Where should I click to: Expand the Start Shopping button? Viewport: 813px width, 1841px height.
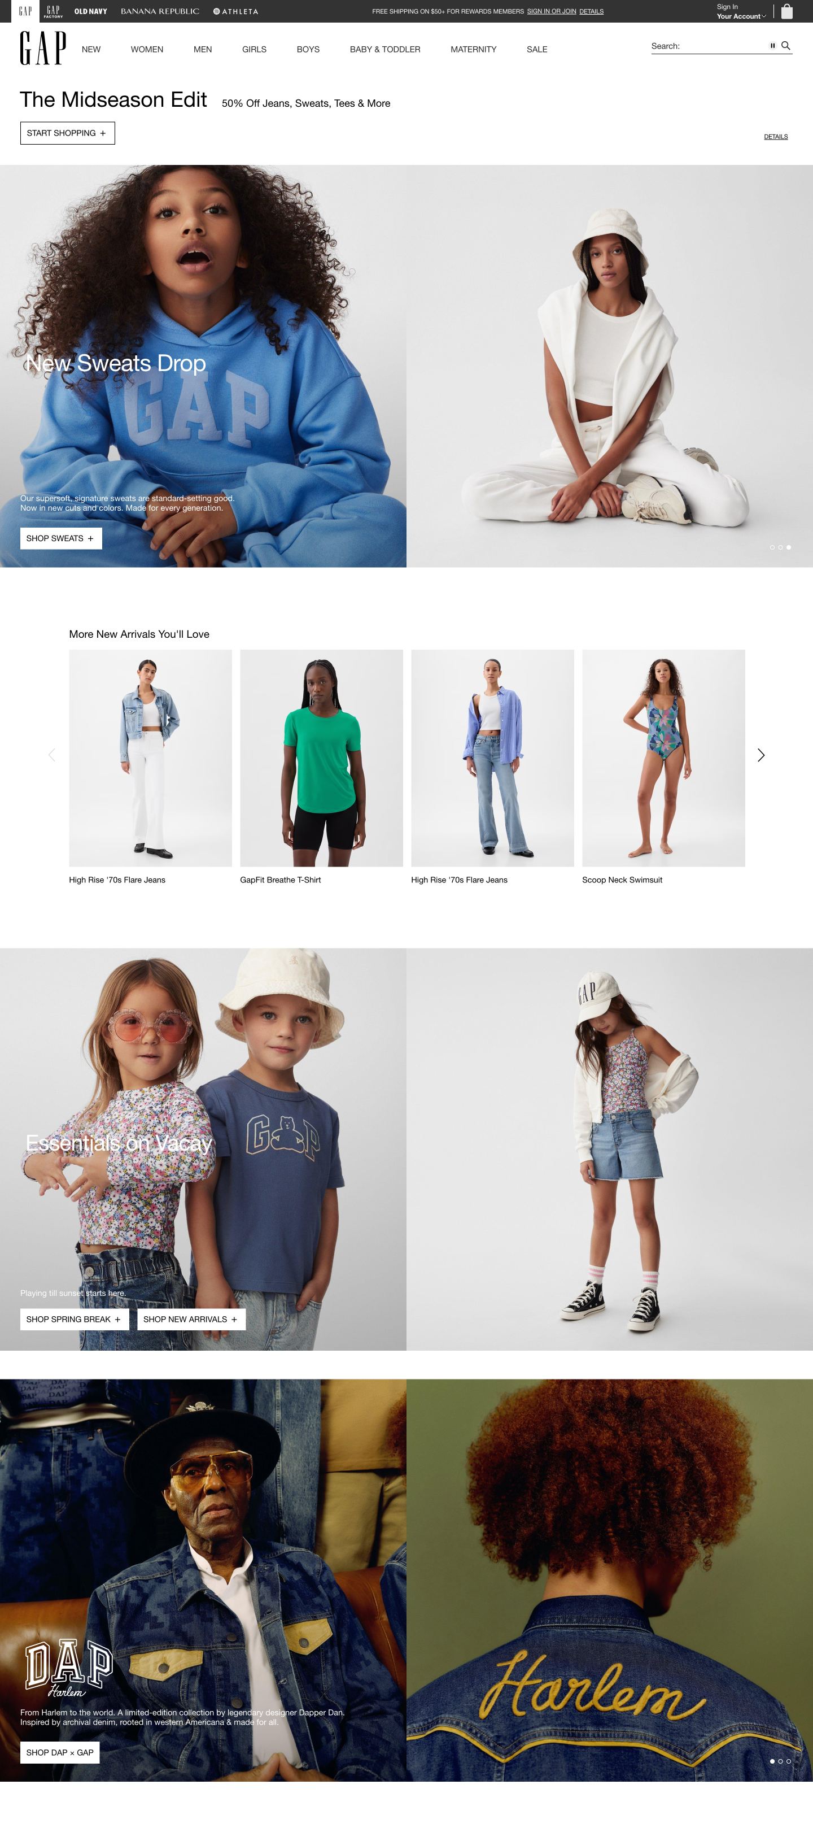(x=67, y=133)
